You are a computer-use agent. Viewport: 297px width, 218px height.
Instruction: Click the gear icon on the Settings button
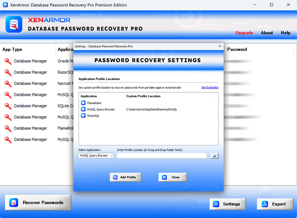[x=216, y=204]
